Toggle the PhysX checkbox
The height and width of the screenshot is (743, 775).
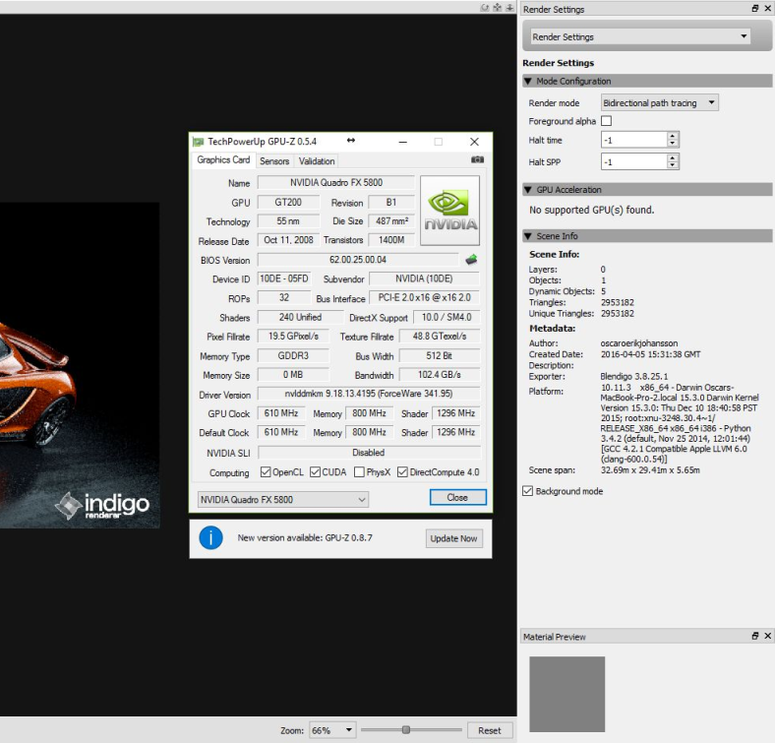[x=359, y=472]
